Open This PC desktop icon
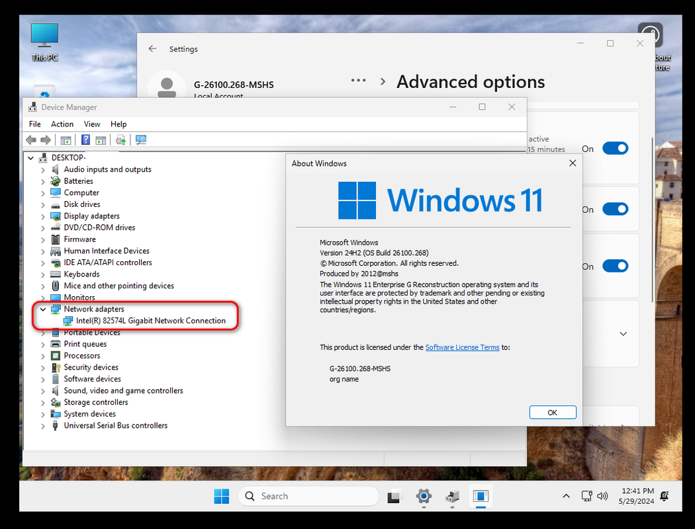 tap(44, 42)
